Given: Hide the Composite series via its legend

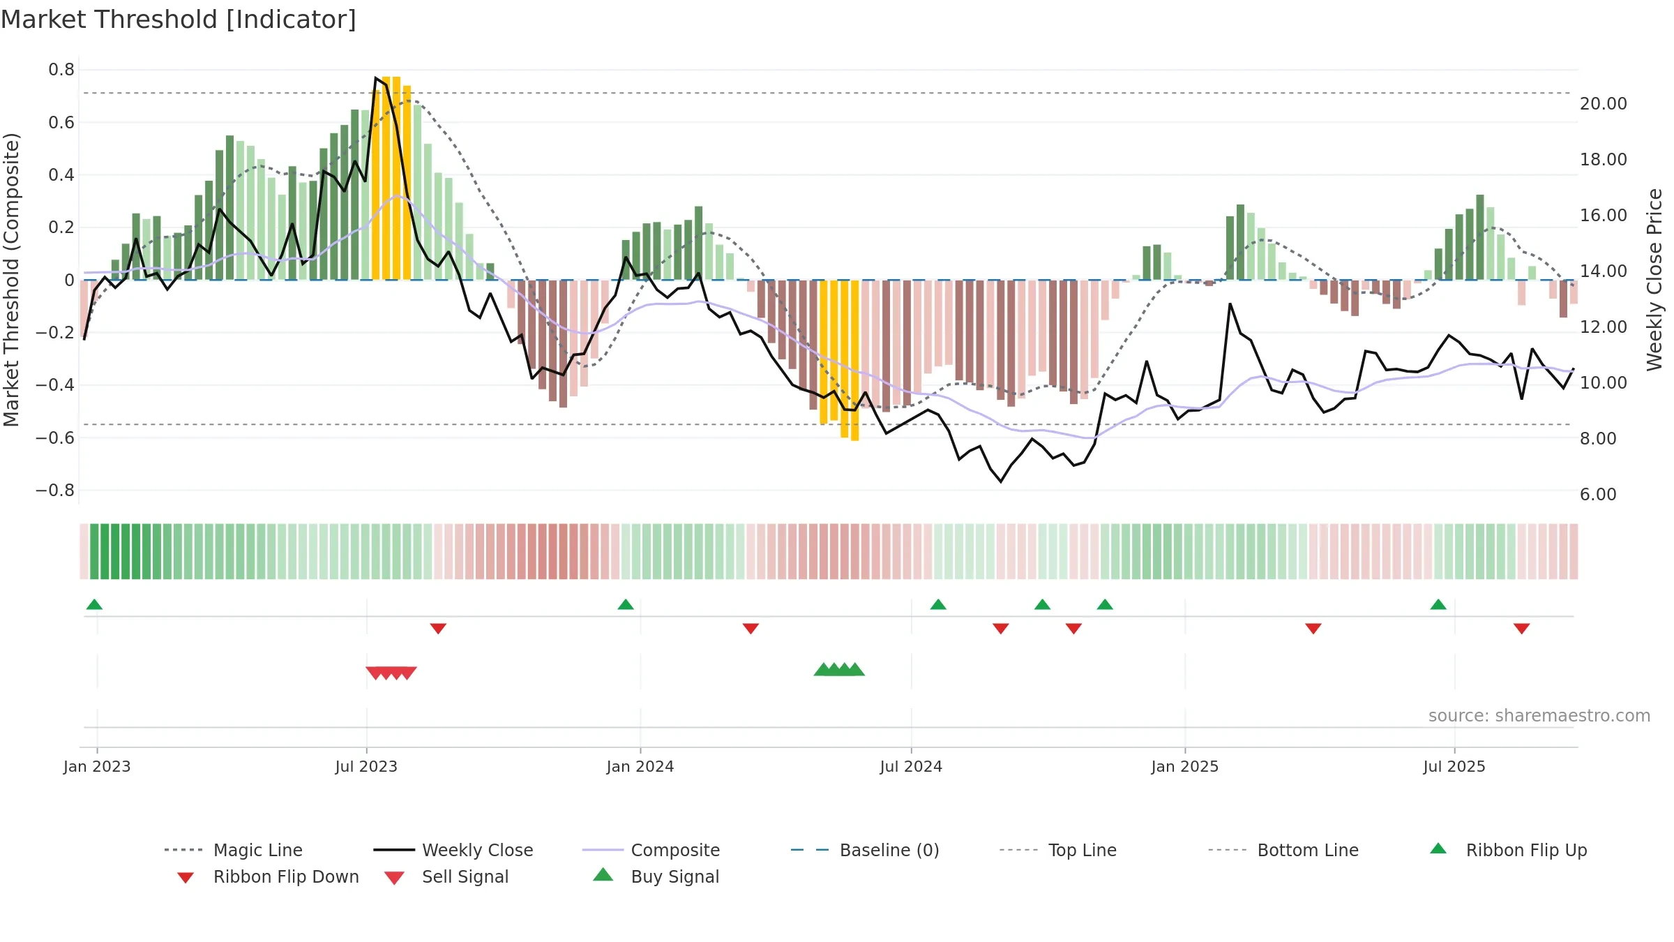Looking at the screenshot, I should (x=651, y=850).
